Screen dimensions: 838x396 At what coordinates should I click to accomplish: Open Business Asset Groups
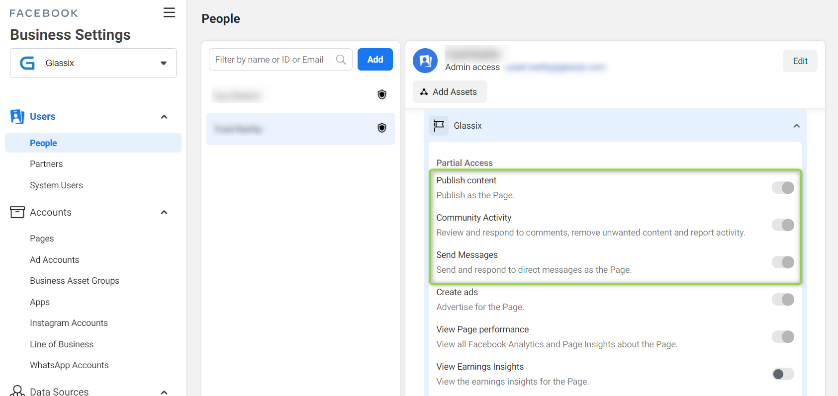click(75, 281)
